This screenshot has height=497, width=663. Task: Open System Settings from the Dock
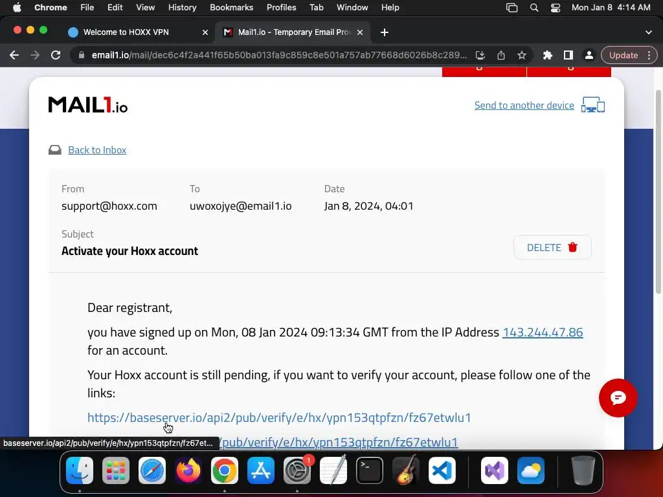(297, 470)
